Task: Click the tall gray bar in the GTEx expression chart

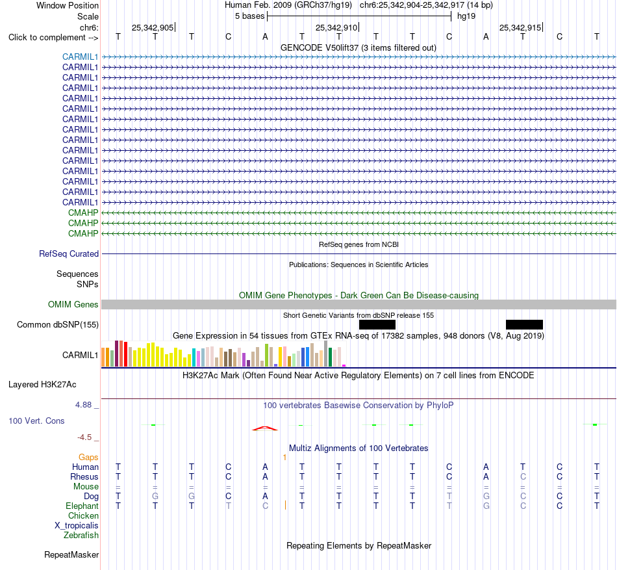Action: click(326, 354)
